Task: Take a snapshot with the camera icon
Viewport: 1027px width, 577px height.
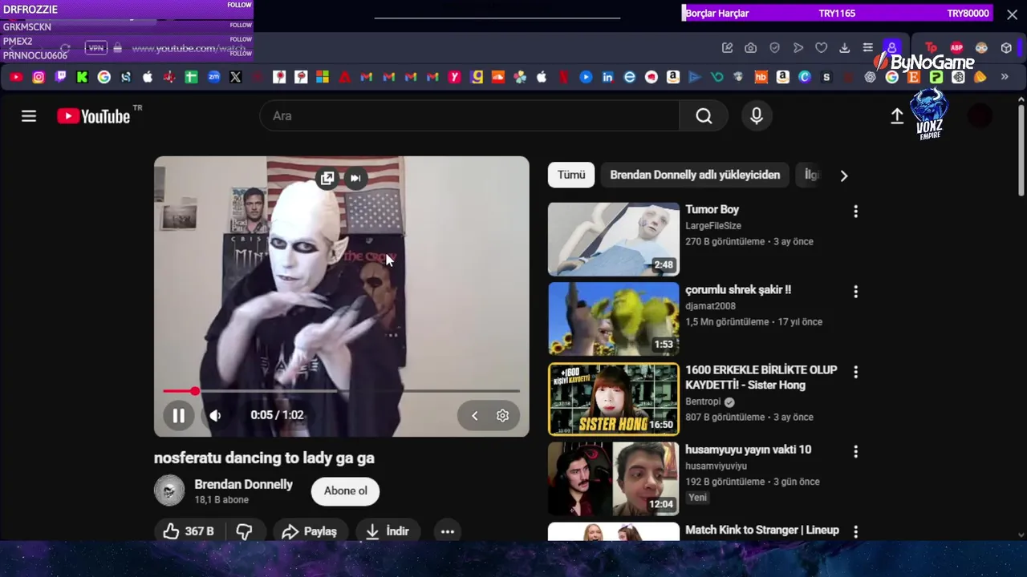Action: coord(750,48)
